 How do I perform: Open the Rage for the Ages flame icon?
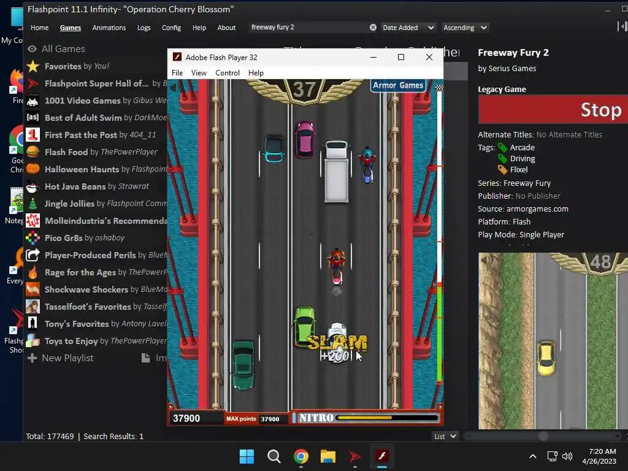(x=33, y=272)
